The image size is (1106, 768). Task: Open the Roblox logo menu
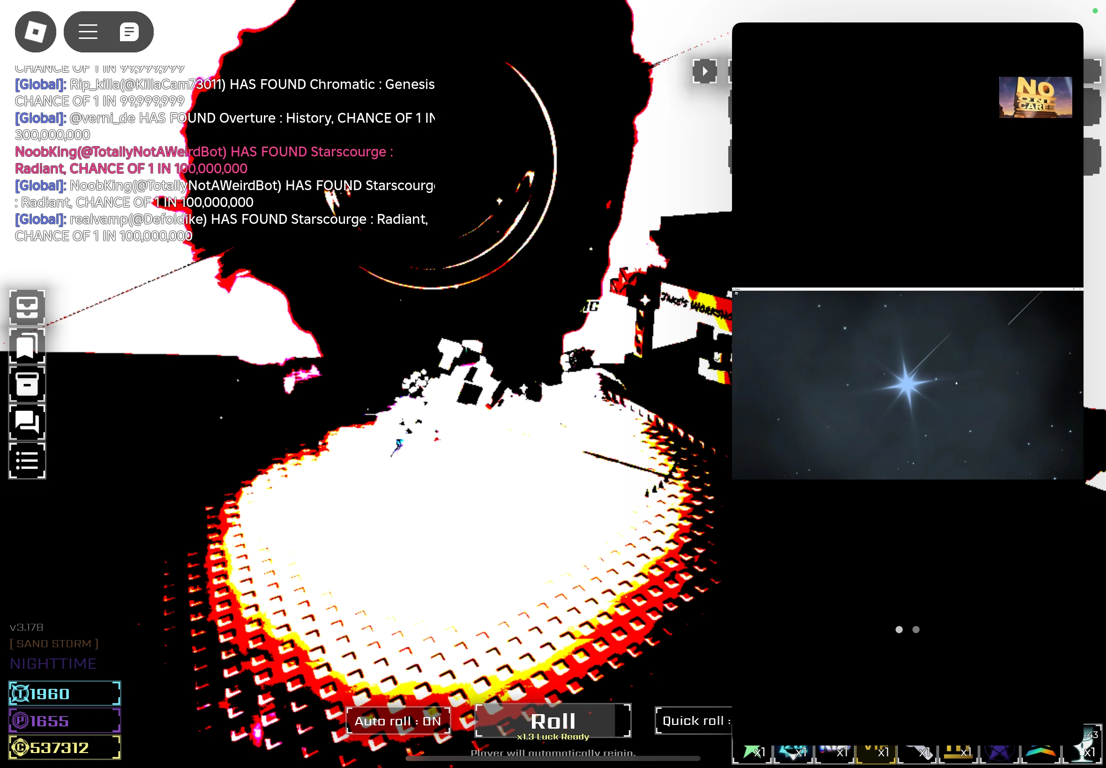[x=35, y=32]
